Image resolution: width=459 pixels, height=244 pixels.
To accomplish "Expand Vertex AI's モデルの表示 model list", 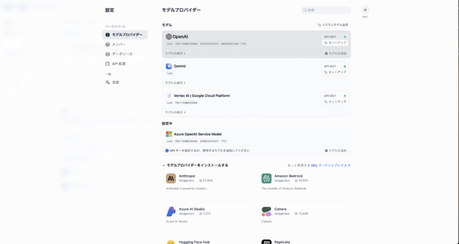I will (x=176, y=112).
